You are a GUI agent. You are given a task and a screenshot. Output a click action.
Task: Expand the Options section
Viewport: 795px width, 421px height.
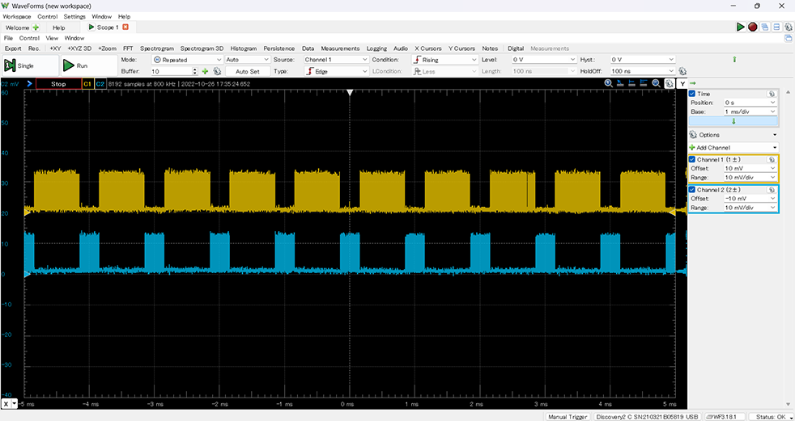click(x=733, y=135)
